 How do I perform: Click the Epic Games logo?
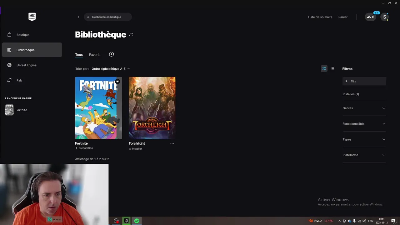(32, 17)
